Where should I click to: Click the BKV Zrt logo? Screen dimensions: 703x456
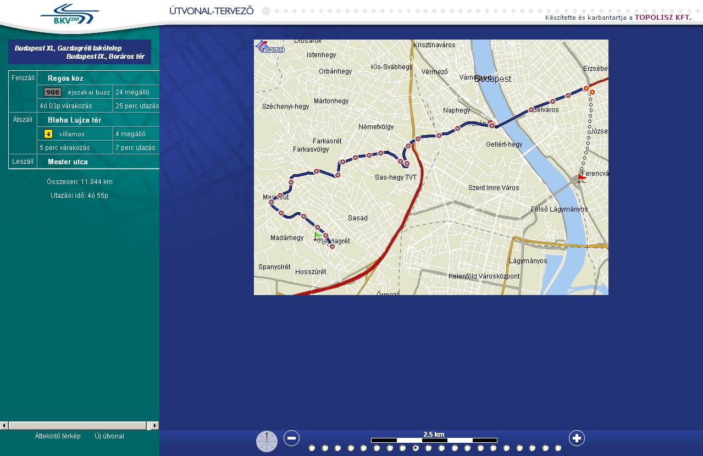click(69, 14)
